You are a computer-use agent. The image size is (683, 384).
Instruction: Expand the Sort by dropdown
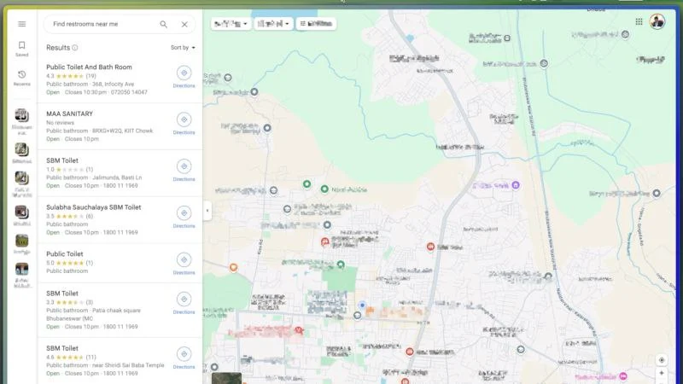(183, 48)
